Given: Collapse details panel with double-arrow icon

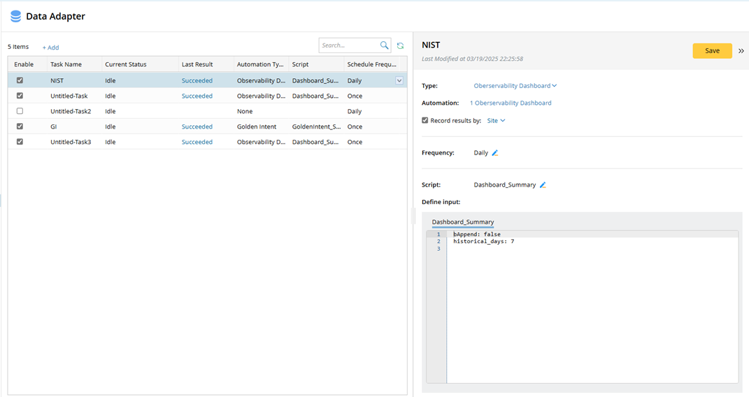Looking at the screenshot, I should click(x=741, y=50).
